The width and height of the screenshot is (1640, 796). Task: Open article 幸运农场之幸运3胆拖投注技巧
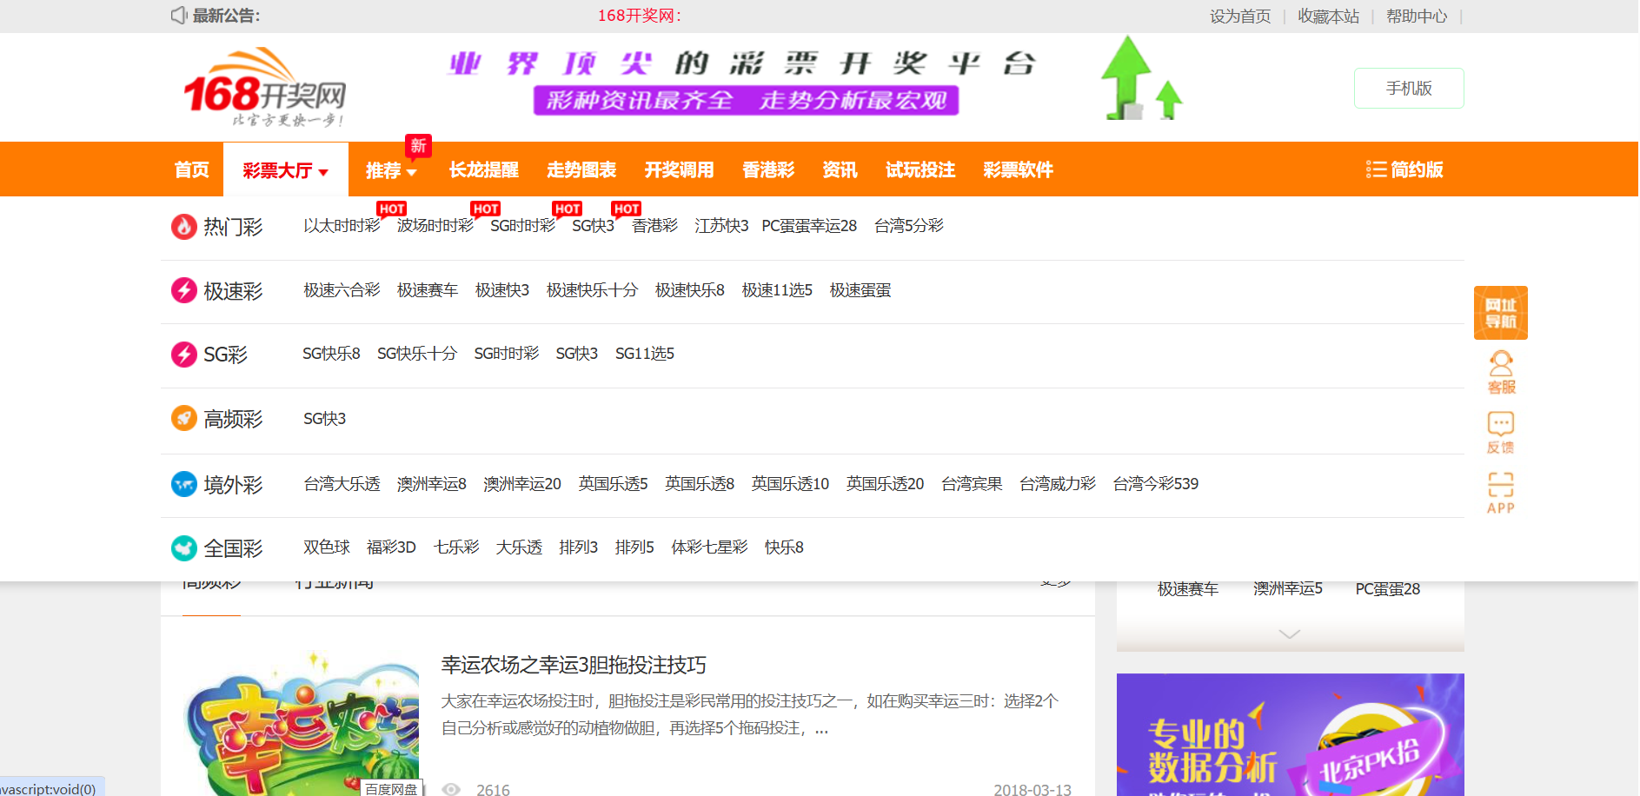pyautogui.click(x=574, y=666)
